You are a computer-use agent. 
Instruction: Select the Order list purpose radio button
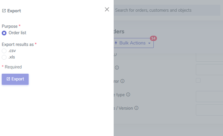[4, 33]
